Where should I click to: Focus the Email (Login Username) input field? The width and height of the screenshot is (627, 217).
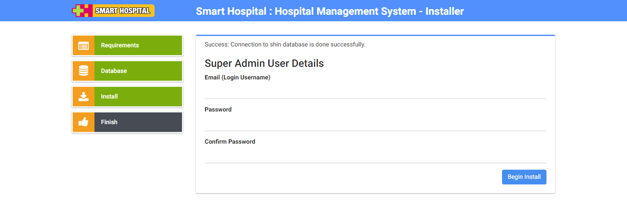[x=375, y=91]
